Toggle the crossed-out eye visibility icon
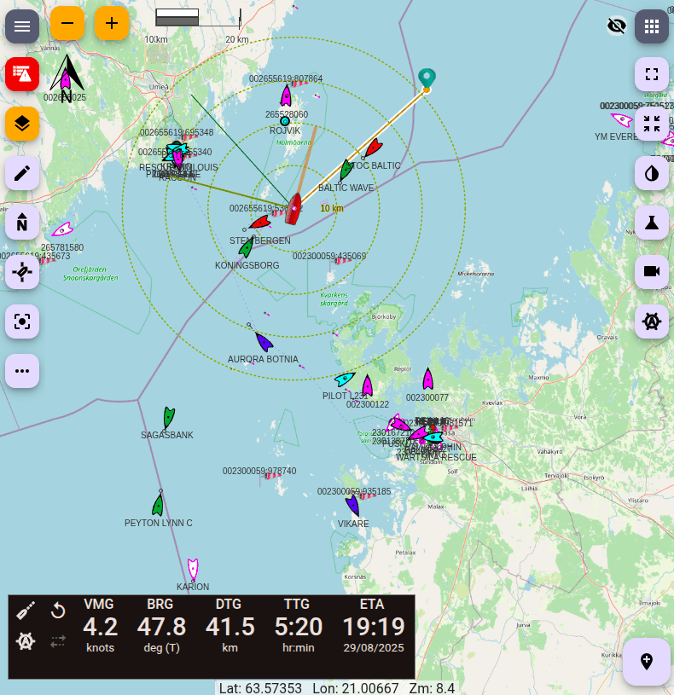This screenshot has width=674, height=695. [616, 26]
